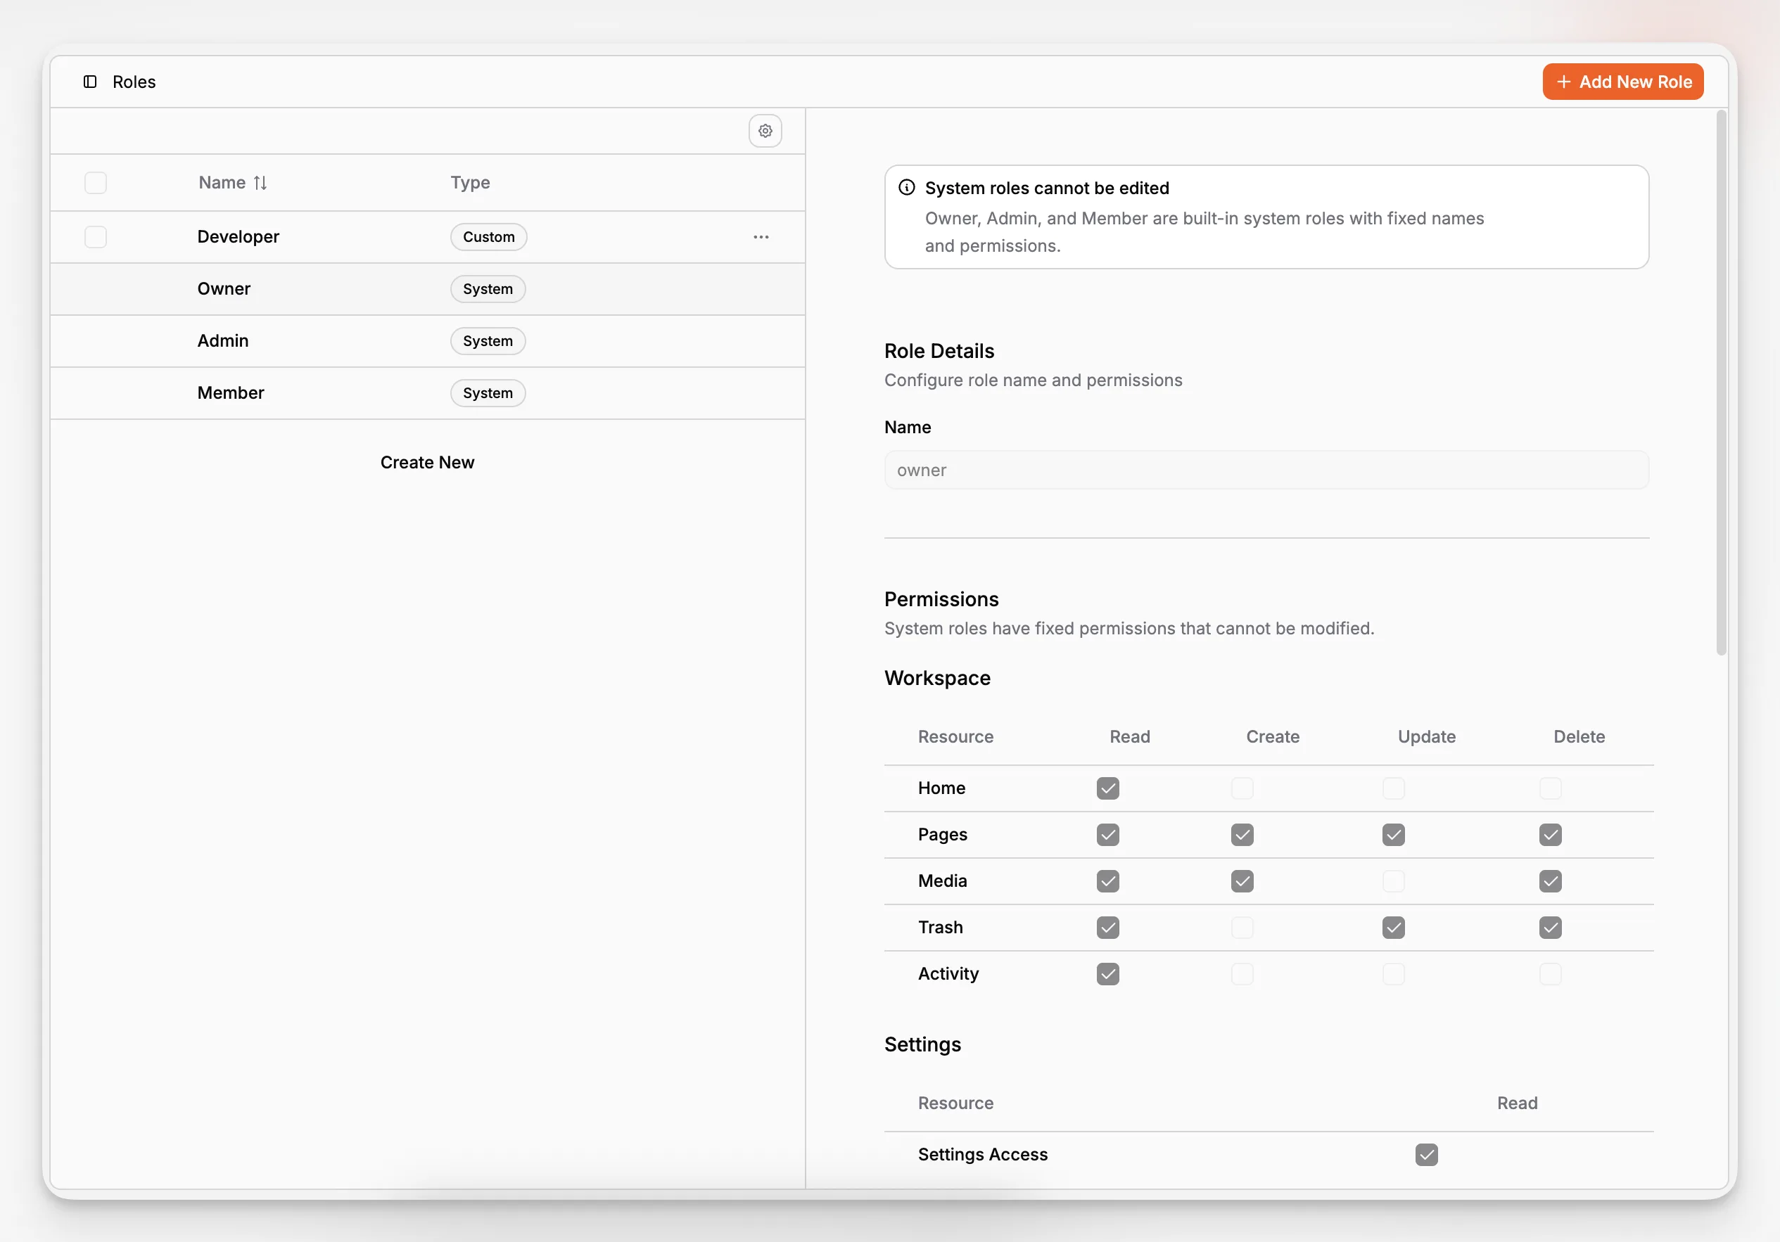
Task: Click the Permissions heading
Action: (x=941, y=599)
